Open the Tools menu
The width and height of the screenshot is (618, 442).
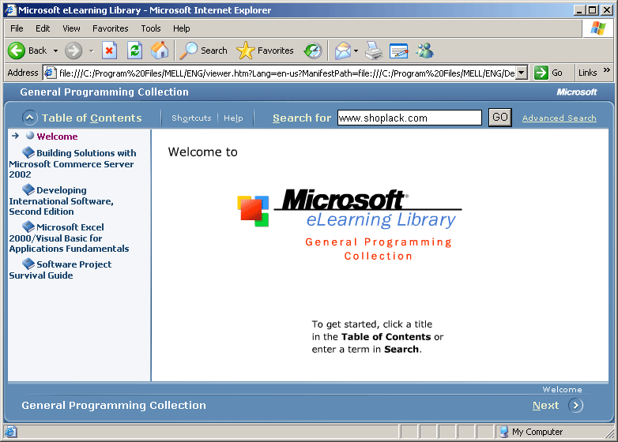pyautogui.click(x=151, y=28)
